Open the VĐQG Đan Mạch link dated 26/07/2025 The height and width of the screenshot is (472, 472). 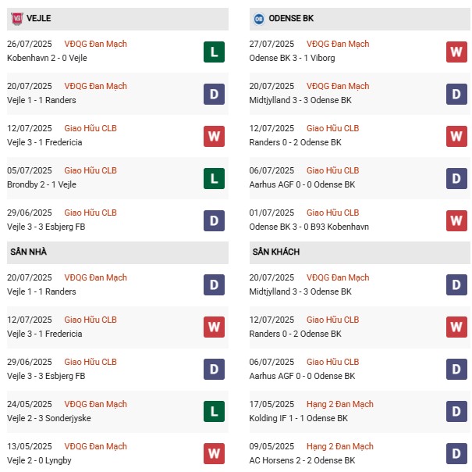tap(95, 45)
